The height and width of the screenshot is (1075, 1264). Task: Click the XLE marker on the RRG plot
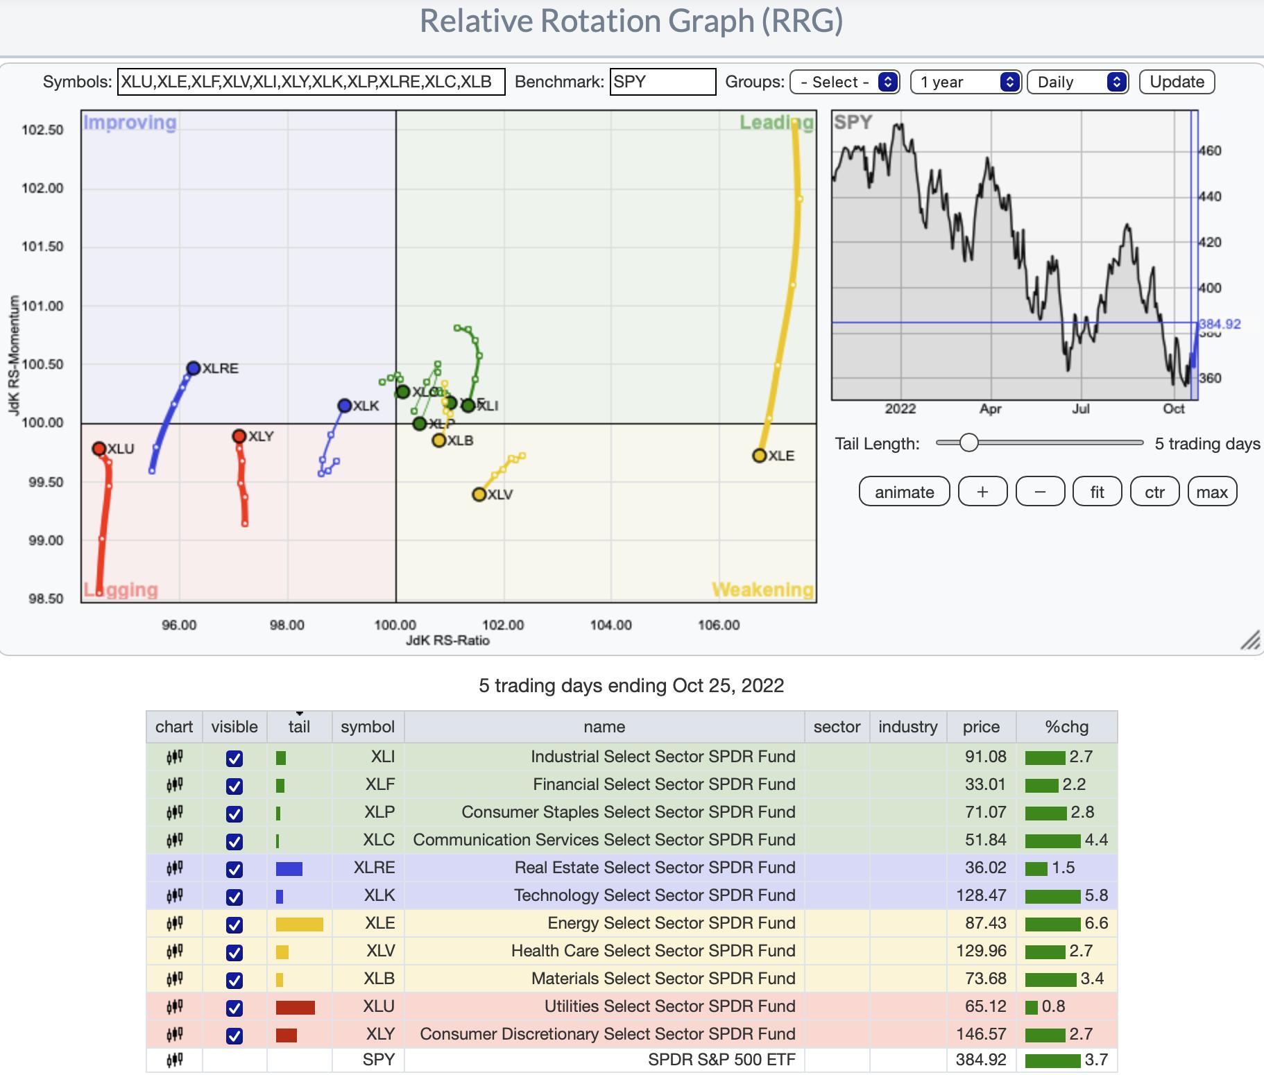(759, 456)
